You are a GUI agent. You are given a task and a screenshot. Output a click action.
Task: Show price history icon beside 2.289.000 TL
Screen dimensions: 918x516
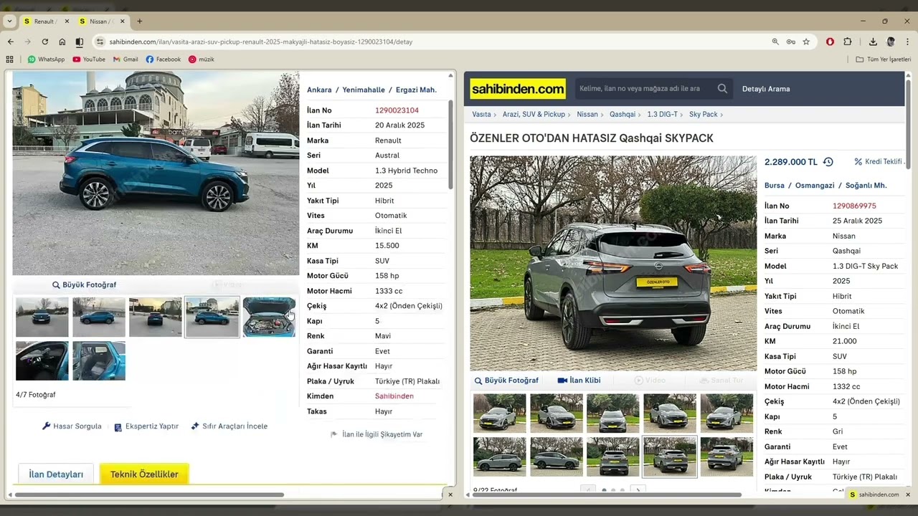[828, 162]
